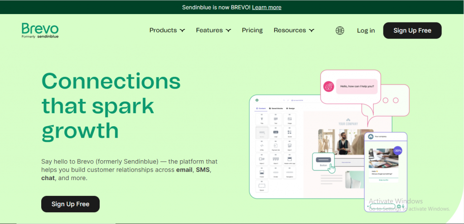The width and height of the screenshot is (464, 224).
Task: Click the bold word 'email' in description
Action: 185,170
